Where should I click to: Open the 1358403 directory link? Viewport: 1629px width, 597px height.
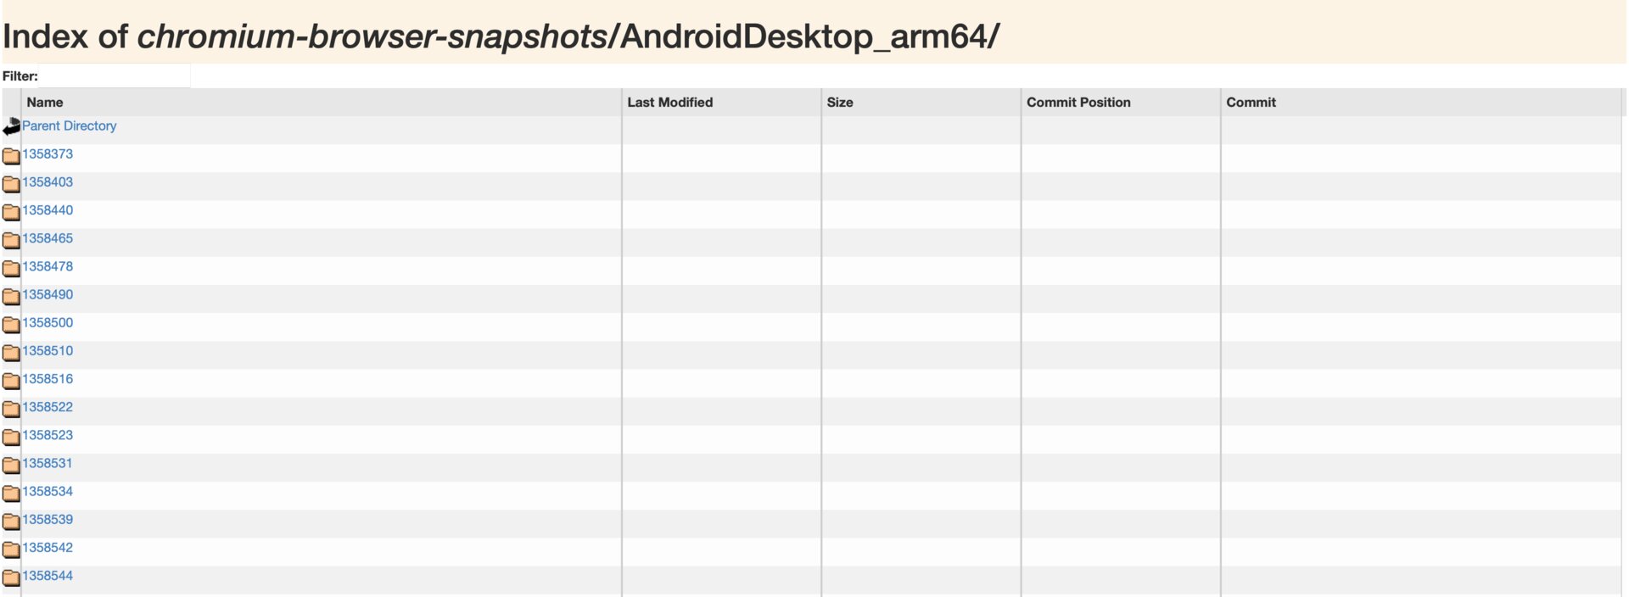48,181
